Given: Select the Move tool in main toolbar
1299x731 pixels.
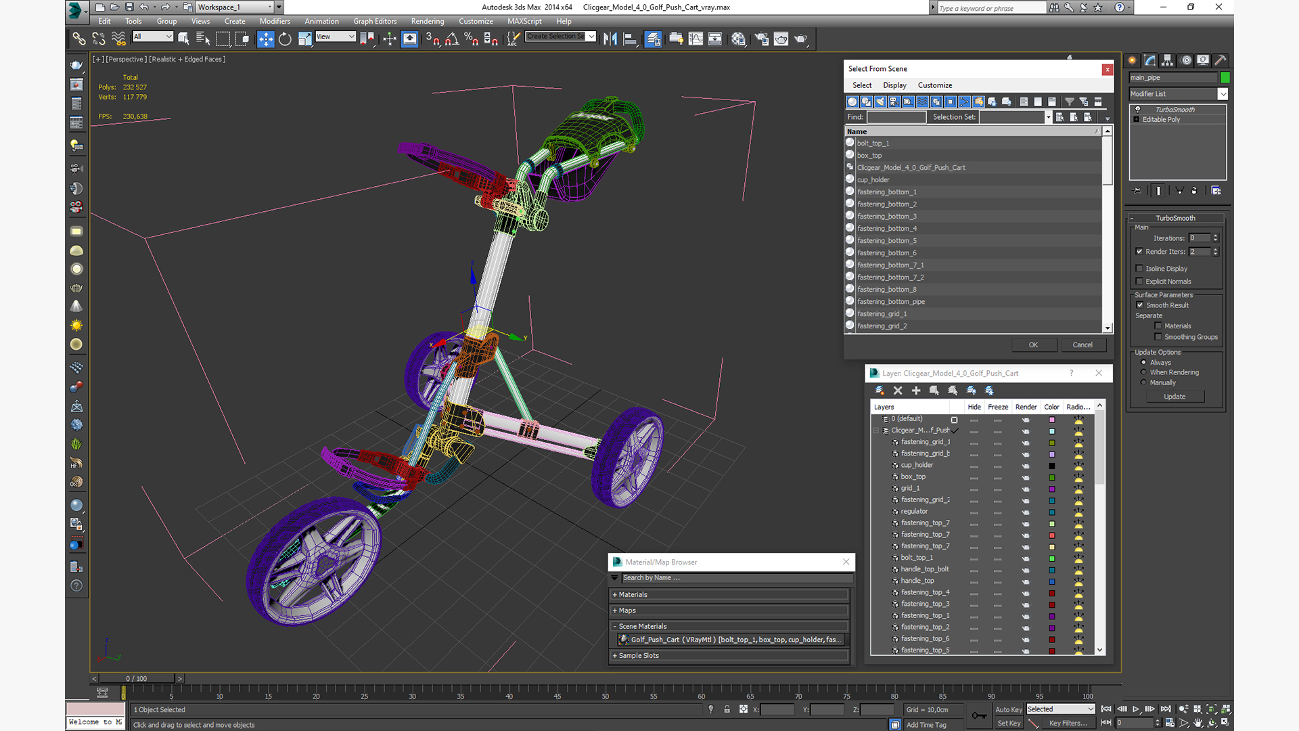Looking at the screenshot, I should [x=265, y=39].
